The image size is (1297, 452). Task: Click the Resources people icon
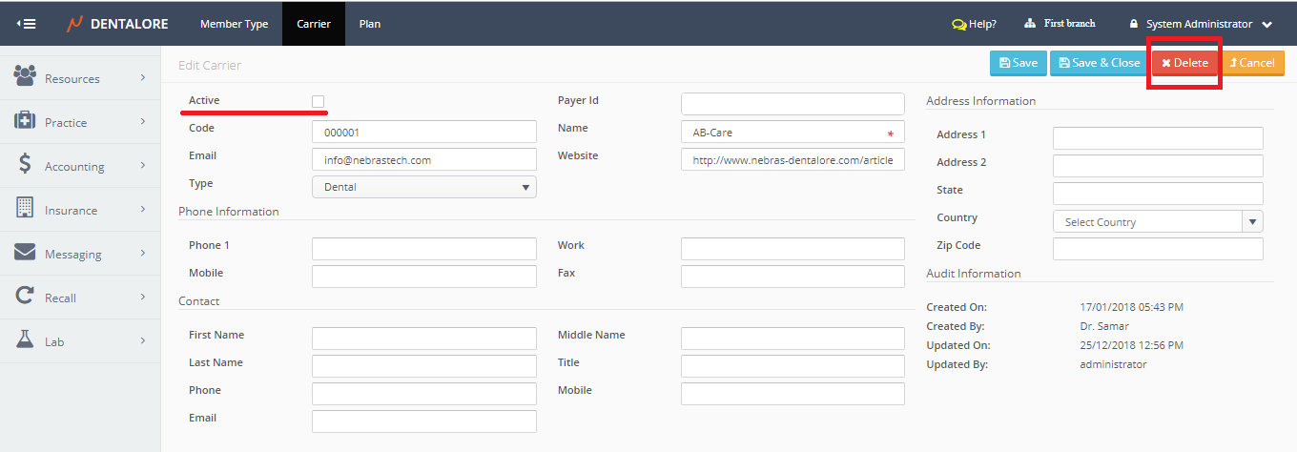(26, 75)
